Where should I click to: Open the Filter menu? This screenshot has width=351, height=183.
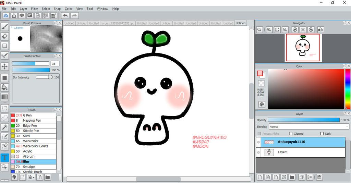[34, 9]
